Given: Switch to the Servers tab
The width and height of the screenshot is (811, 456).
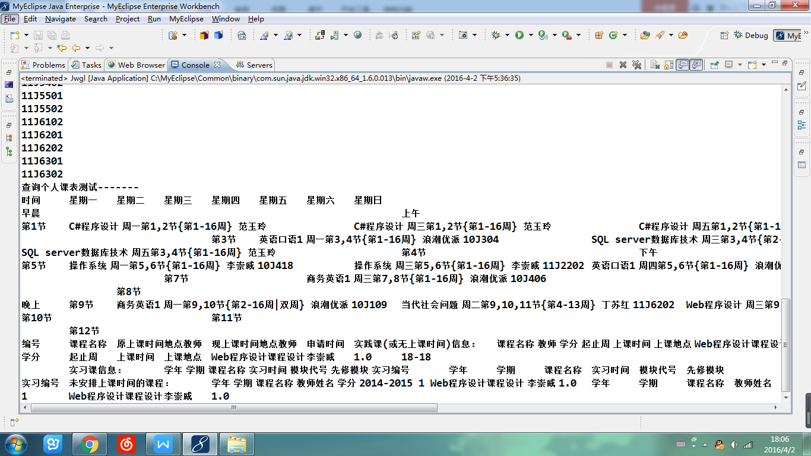Looking at the screenshot, I should 254,65.
